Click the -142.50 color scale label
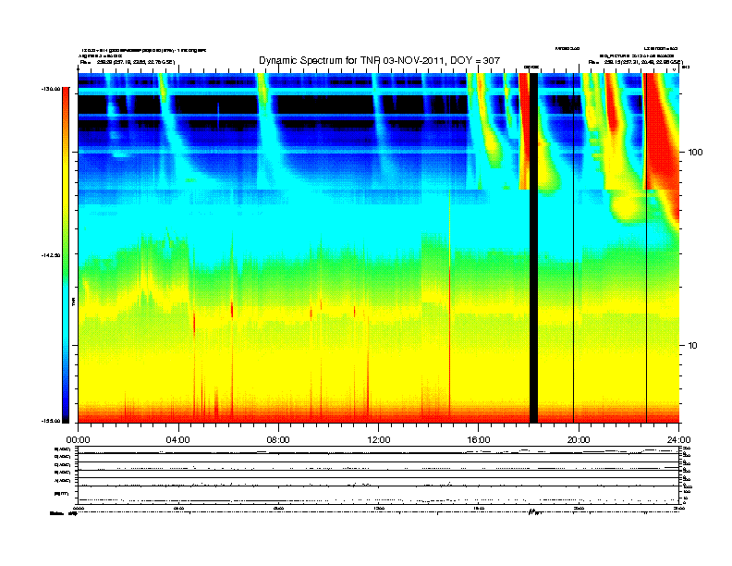Viewport: 732px width, 566px height. click(51, 255)
